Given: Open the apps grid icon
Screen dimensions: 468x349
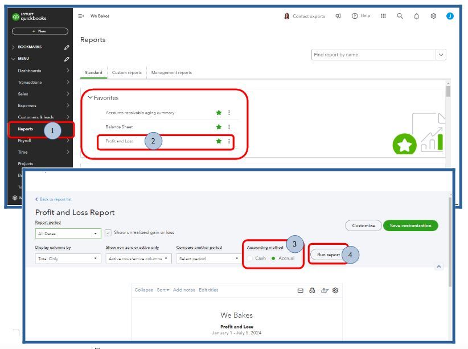Looking at the screenshot, I should pyautogui.click(x=383, y=16).
